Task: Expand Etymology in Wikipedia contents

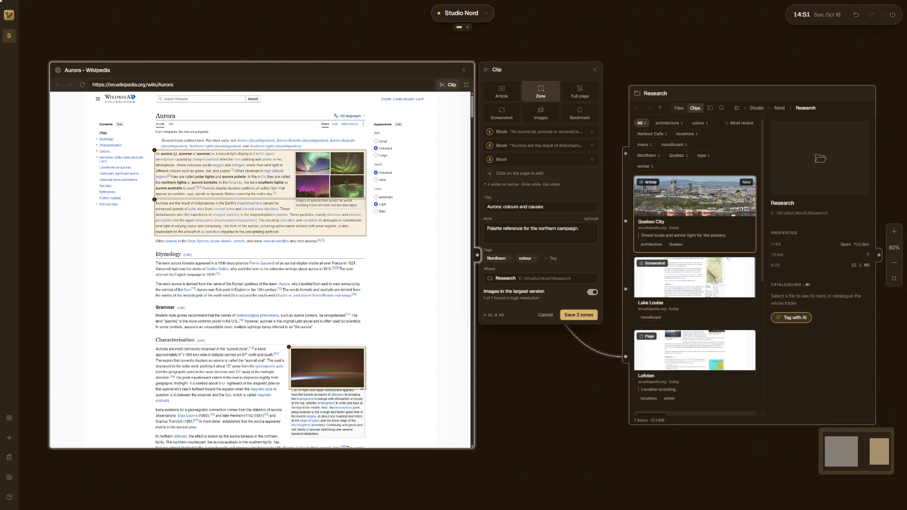Action: point(97,139)
